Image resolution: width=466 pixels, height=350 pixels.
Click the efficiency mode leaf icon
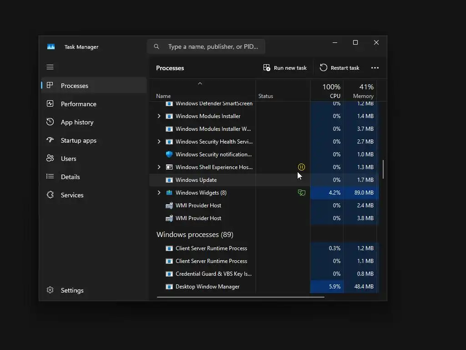coord(301,193)
